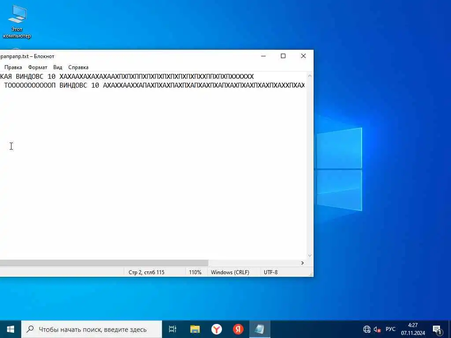Click the vertical scrollbar down arrow
Image resolution: width=451 pixels, height=338 pixels.
click(x=310, y=256)
